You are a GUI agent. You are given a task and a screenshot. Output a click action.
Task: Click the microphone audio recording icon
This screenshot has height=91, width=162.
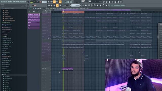click(x=110, y=2)
